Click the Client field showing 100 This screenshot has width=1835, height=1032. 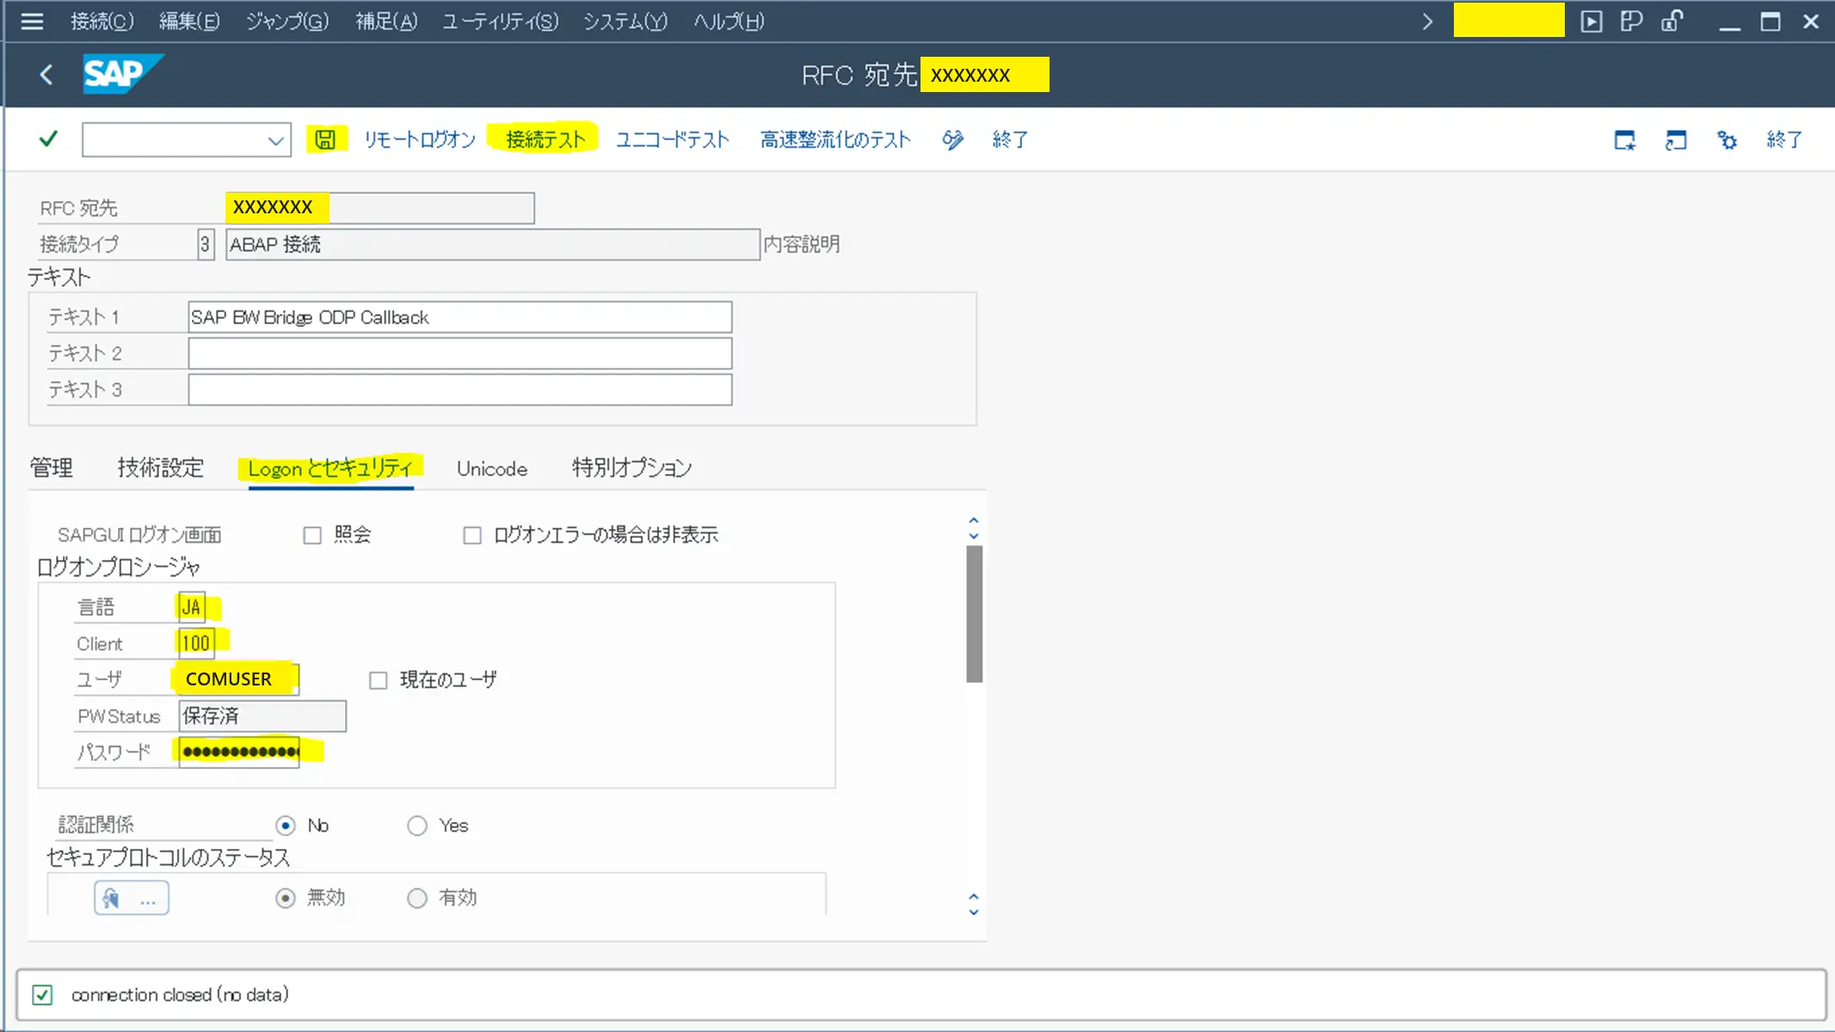[196, 643]
